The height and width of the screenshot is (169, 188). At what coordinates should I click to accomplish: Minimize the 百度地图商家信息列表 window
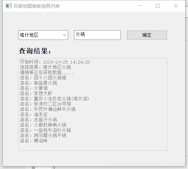click(x=140, y=6)
